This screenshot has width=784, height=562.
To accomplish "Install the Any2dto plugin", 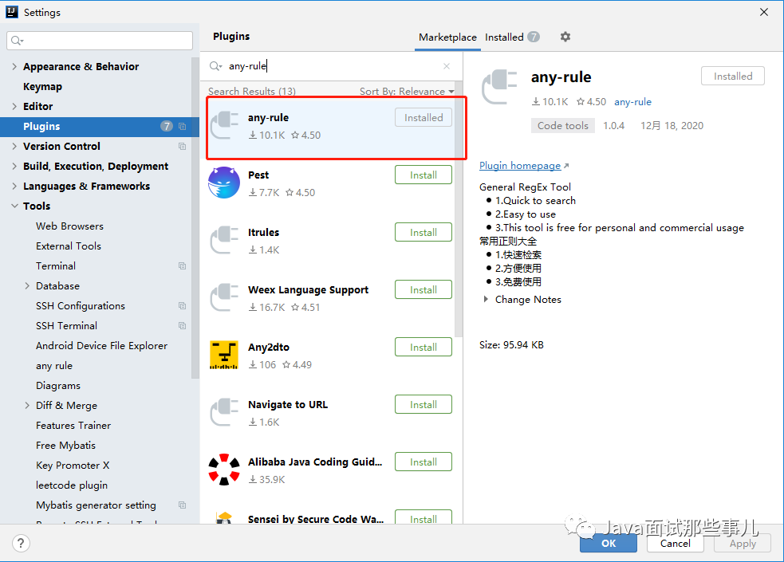I will pyautogui.click(x=423, y=348).
